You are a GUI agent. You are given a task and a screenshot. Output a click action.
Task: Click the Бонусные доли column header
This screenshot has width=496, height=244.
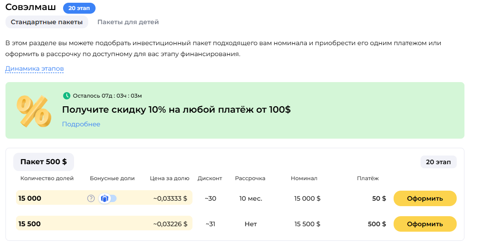click(x=112, y=178)
